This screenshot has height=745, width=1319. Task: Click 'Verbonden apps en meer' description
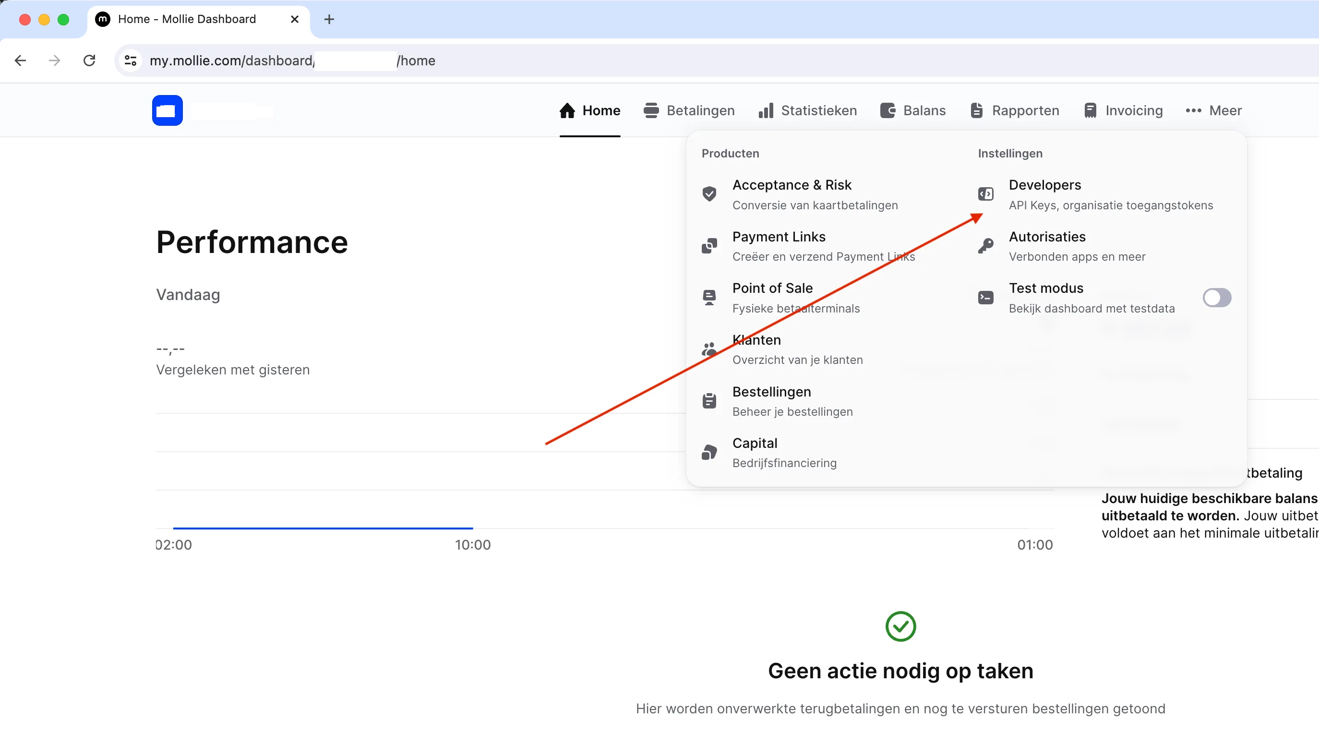1077,256
